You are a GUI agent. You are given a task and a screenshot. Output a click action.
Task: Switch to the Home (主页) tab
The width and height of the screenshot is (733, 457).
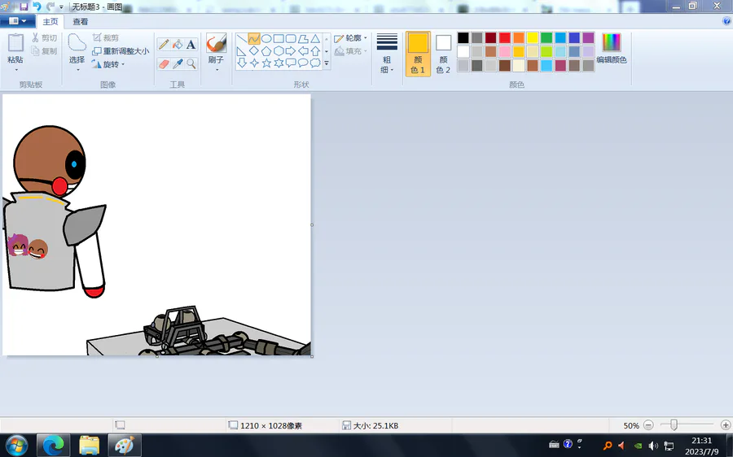point(50,21)
